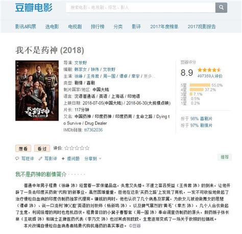
Task: Click the plus icon to ask a question
Action: (x=63, y=159)
